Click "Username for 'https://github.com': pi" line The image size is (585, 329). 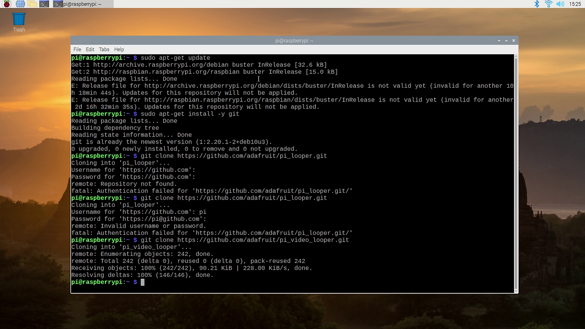[138, 212]
